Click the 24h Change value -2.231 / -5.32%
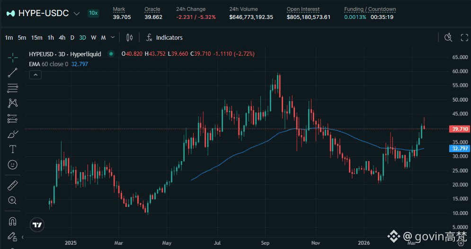 (x=196, y=17)
